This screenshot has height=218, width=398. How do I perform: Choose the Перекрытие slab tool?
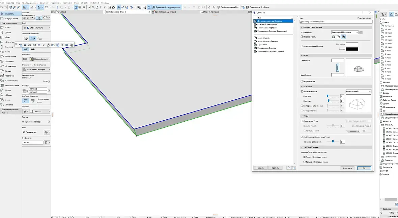coord(11,56)
